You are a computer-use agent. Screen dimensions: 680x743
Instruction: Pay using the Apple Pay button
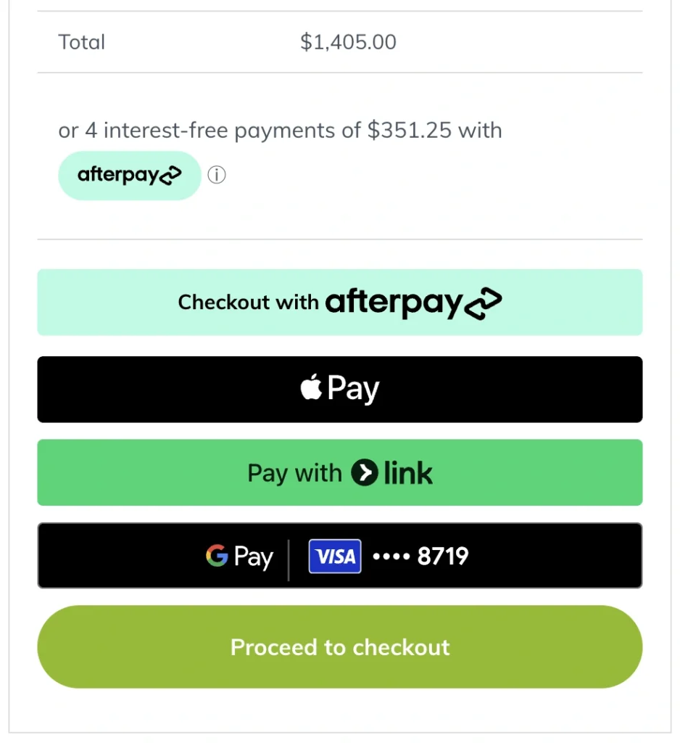click(339, 389)
